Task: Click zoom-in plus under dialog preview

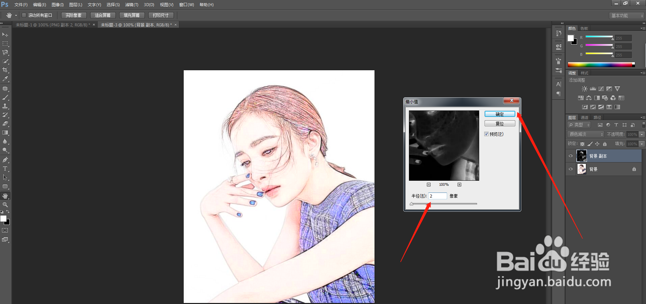Action: [x=459, y=184]
